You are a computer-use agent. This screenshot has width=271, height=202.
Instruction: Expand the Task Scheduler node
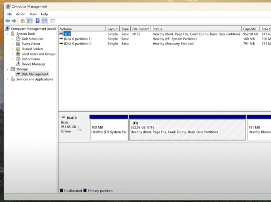click(13, 39)
